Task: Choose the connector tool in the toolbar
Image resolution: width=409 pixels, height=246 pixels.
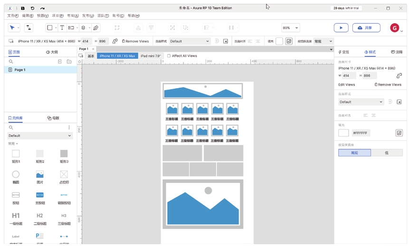Action: coord(29,28)
